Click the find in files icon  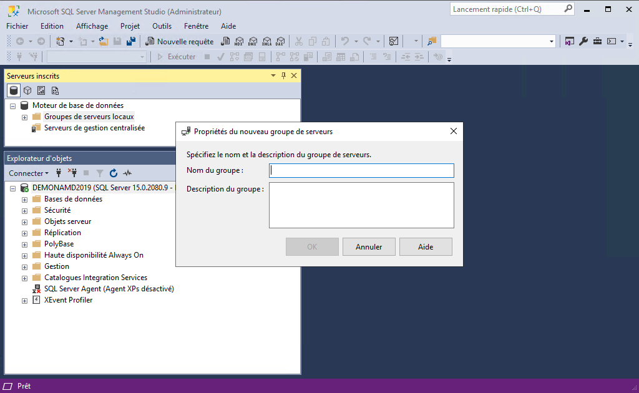(x=432, y=41)
